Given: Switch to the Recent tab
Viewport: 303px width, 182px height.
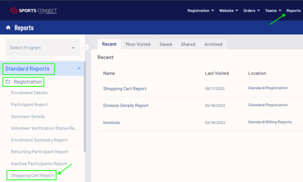Looking at the screenshot, I should click(109, 44).
